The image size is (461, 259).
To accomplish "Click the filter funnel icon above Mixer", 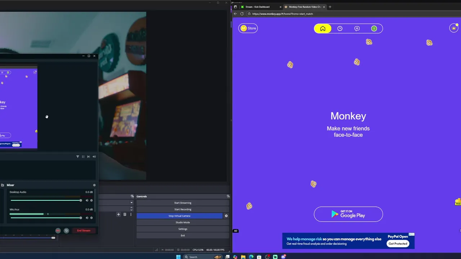I will point(77,156).
